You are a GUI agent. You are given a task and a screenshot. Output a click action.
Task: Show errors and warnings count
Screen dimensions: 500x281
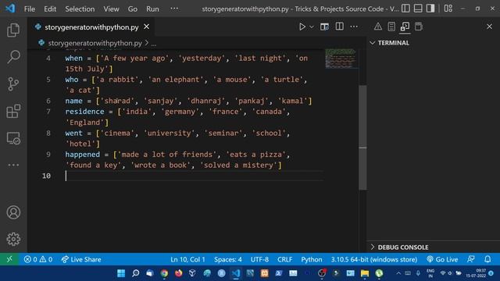(x=38, y=259)
